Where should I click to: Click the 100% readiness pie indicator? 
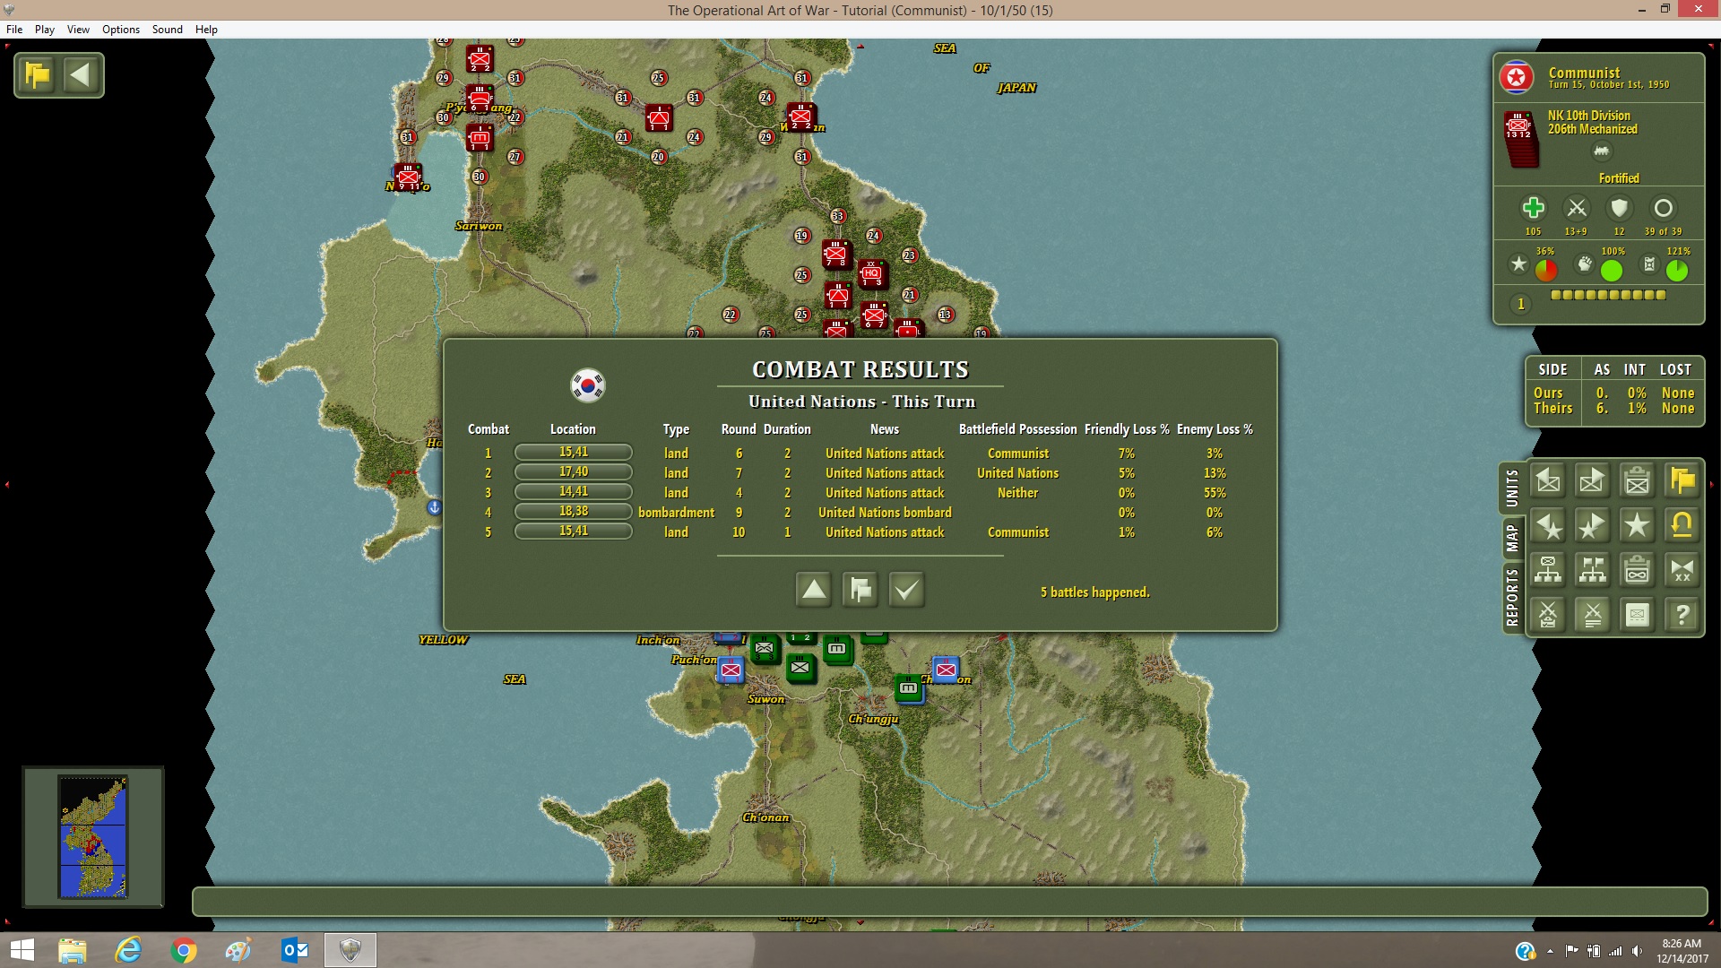[x=1612, y=271]
